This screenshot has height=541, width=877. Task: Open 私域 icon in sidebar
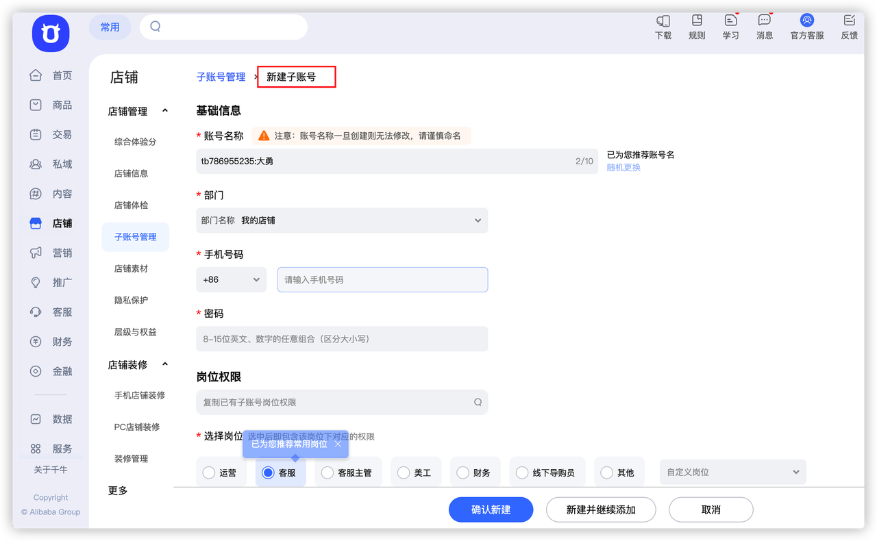click(x=36, y=164)
